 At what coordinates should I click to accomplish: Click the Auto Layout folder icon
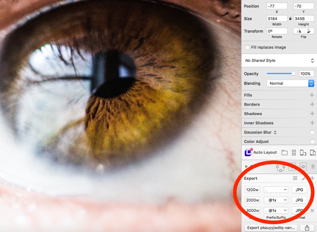pyautogui.click(x=284, y=153)
